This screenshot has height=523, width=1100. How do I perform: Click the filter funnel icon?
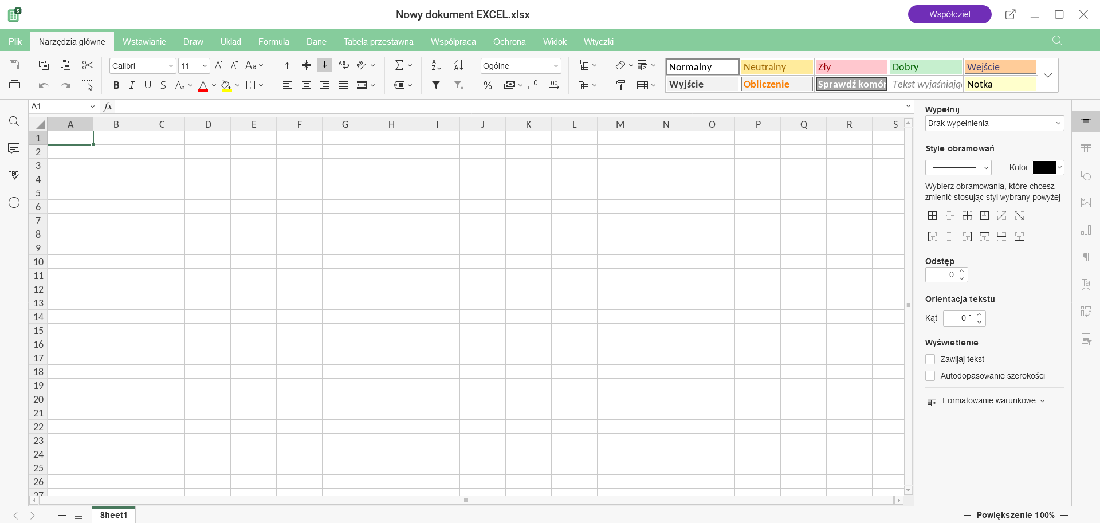click(436, 85)
